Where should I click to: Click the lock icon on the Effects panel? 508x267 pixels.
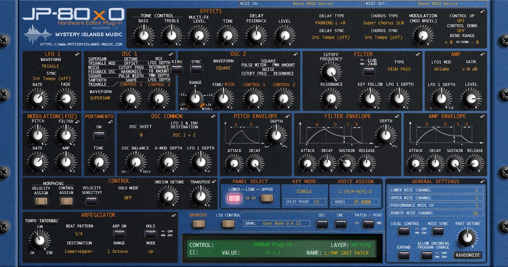483,11
